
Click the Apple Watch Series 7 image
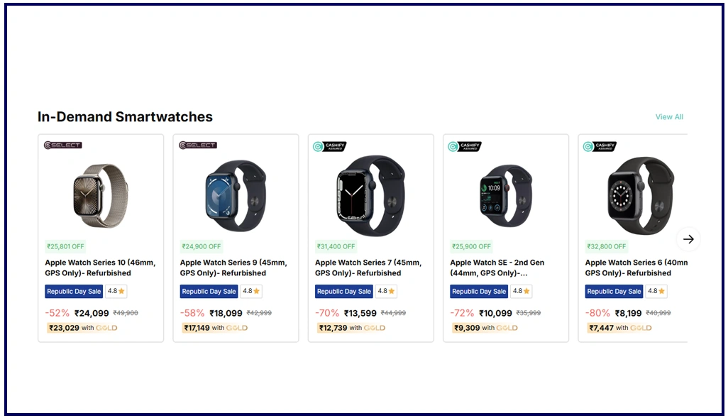[370, 194]
